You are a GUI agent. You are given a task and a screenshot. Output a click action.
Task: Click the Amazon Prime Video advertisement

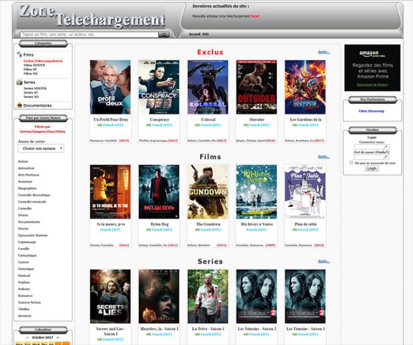pyautogui.click(x=372, y=68)
